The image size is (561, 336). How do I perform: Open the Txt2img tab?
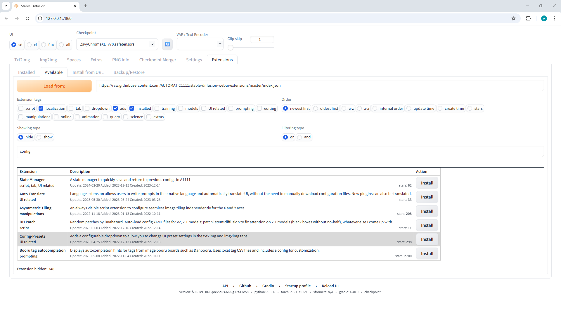coord(22,60)
